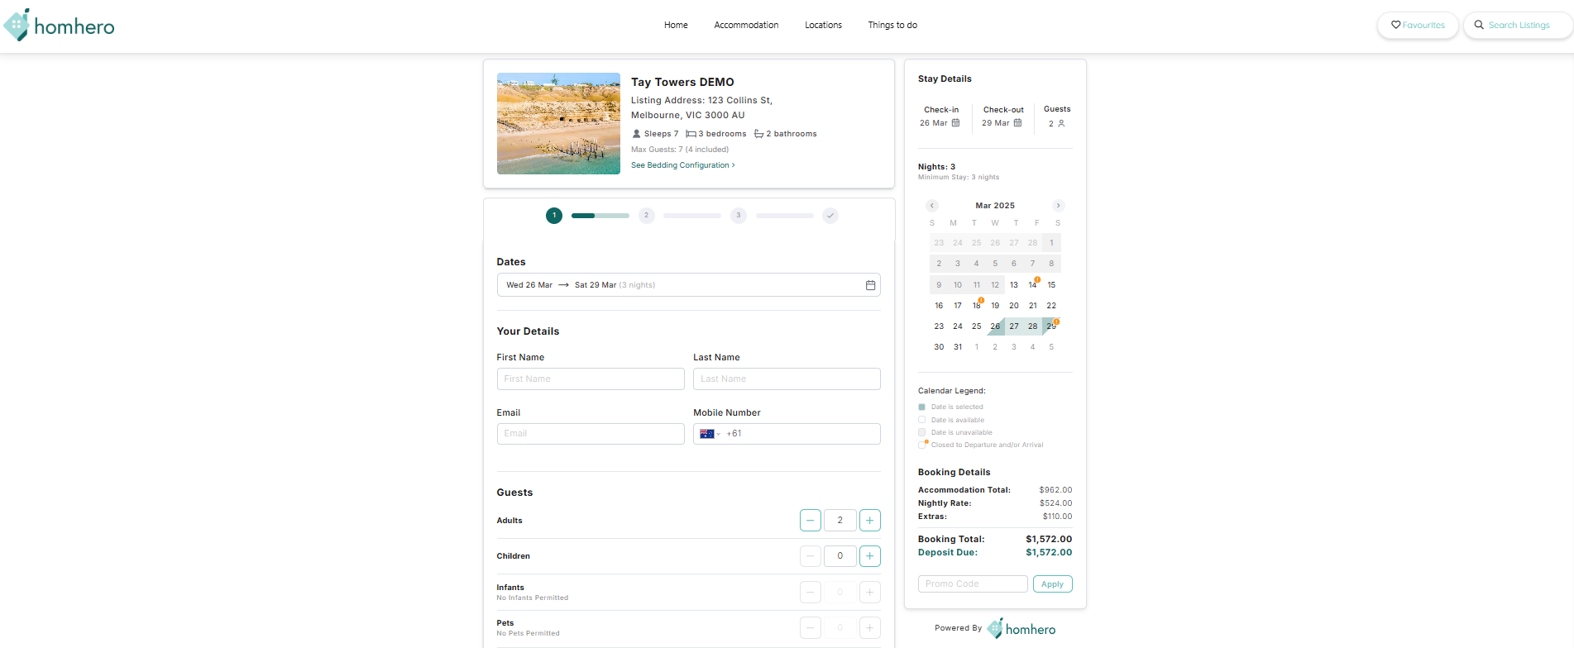Image resolution: width=1574 pixels, height=662 pixels.
Task: Advance calendar to next month
Action: click(x=1058, y=206)
